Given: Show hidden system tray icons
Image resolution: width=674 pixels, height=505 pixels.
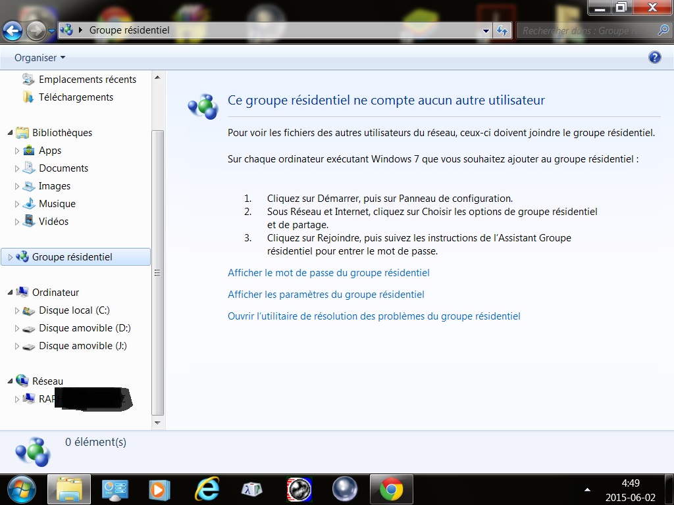Looking at the screenshot, I should pos(587,489).
